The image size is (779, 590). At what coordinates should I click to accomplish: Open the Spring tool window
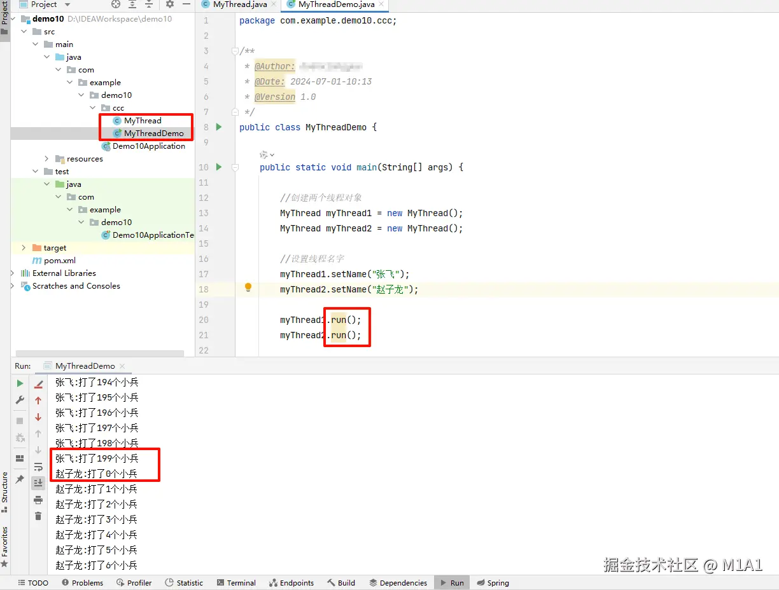[x=493, y=583]
